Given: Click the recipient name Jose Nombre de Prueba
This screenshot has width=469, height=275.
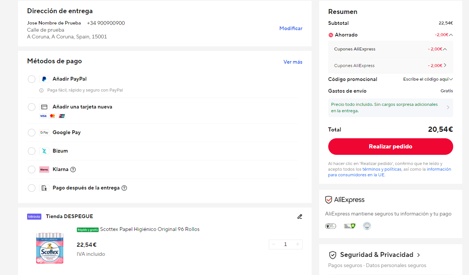Looking at the screenshot, I should coord(54,23).
